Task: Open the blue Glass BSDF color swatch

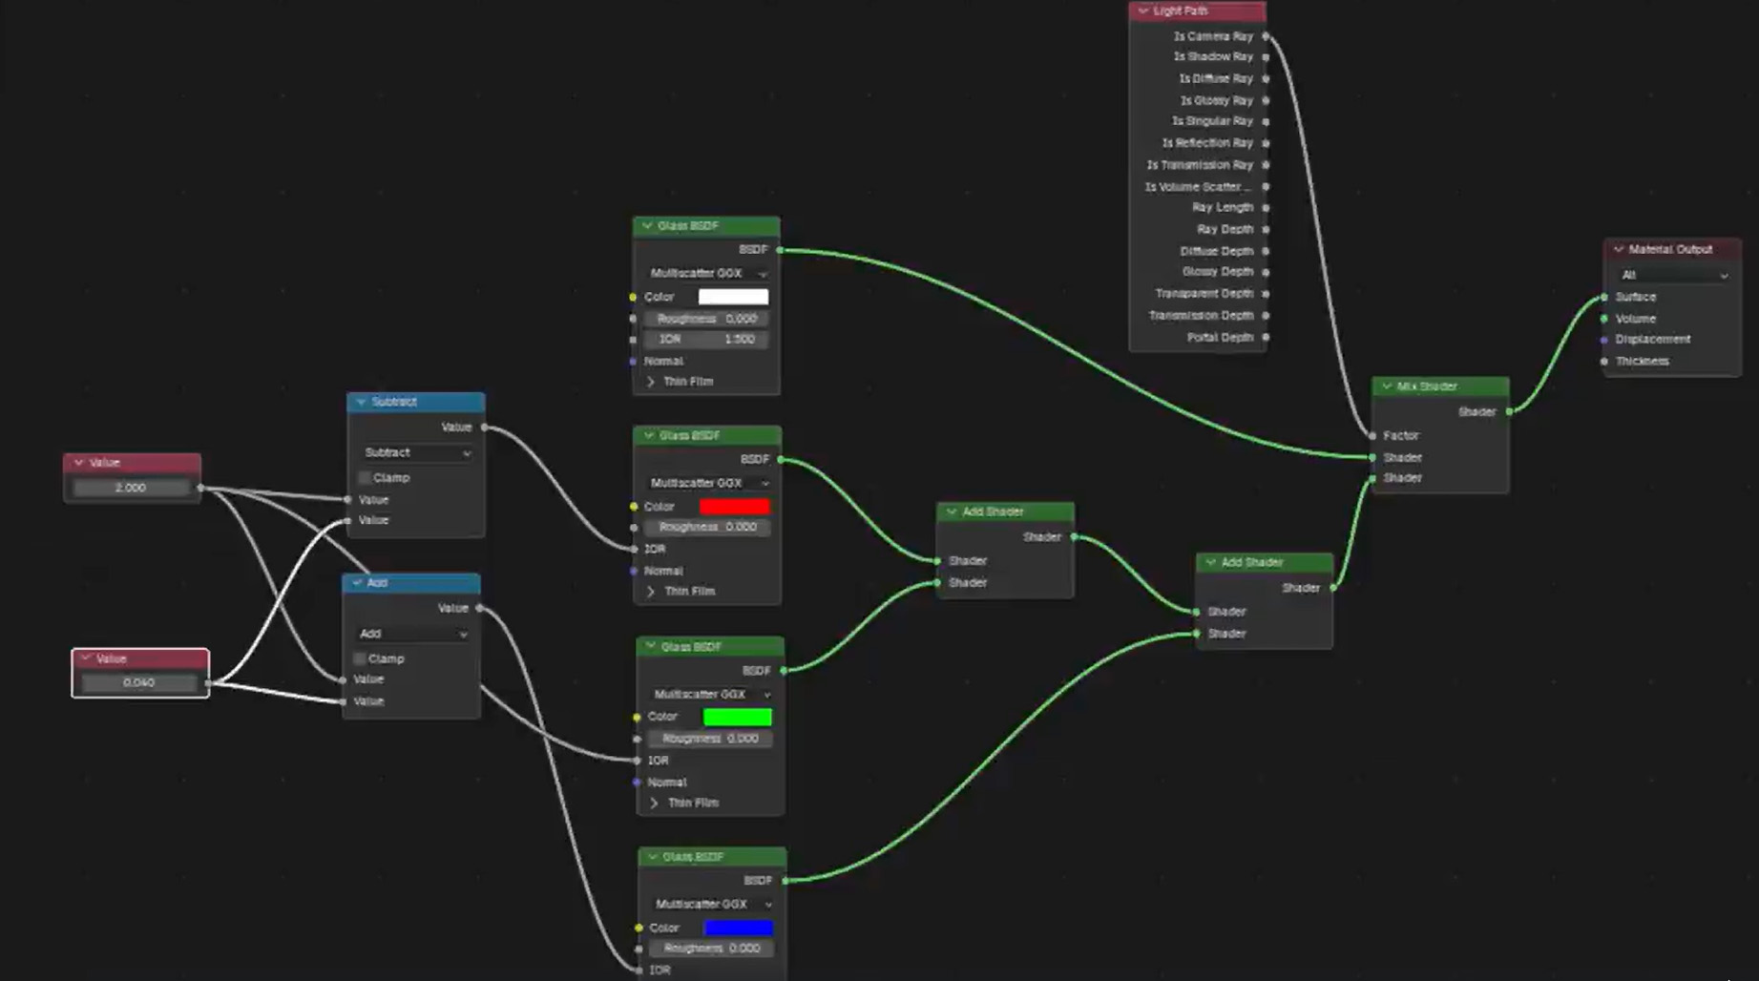Action: point(738,928)
